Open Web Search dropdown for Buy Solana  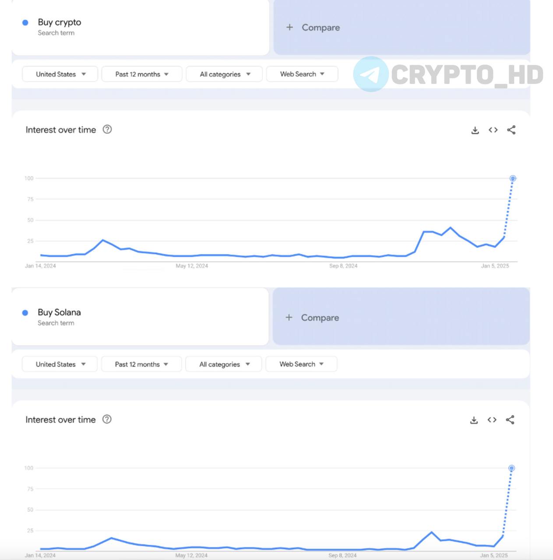point(302,364)
